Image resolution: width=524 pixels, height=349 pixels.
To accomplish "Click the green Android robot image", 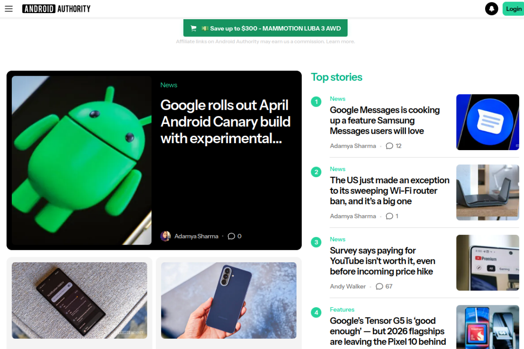I will [81, 160].
